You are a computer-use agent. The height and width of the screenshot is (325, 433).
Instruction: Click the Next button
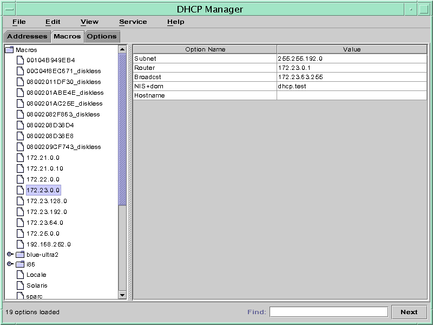410,311
